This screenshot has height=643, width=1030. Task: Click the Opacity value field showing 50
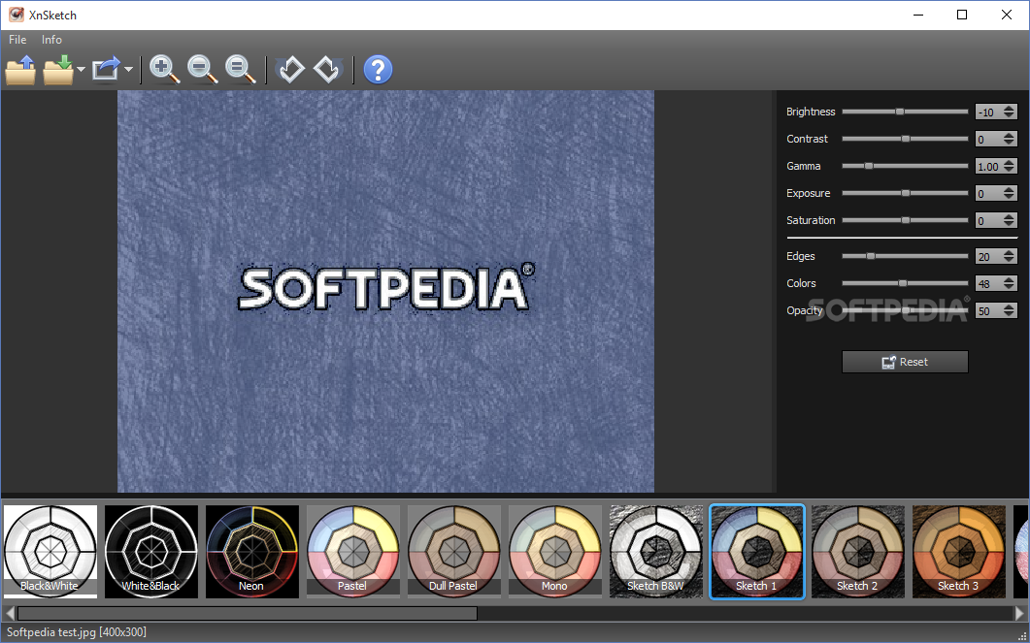pyautogui.click(x=988, y=311)
